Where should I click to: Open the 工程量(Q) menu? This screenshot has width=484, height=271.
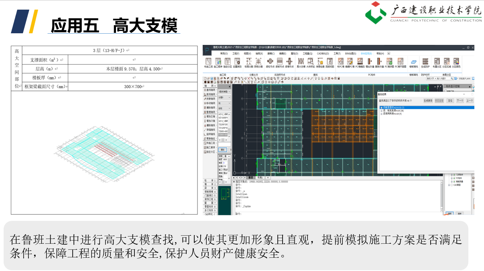coord(307,53)
